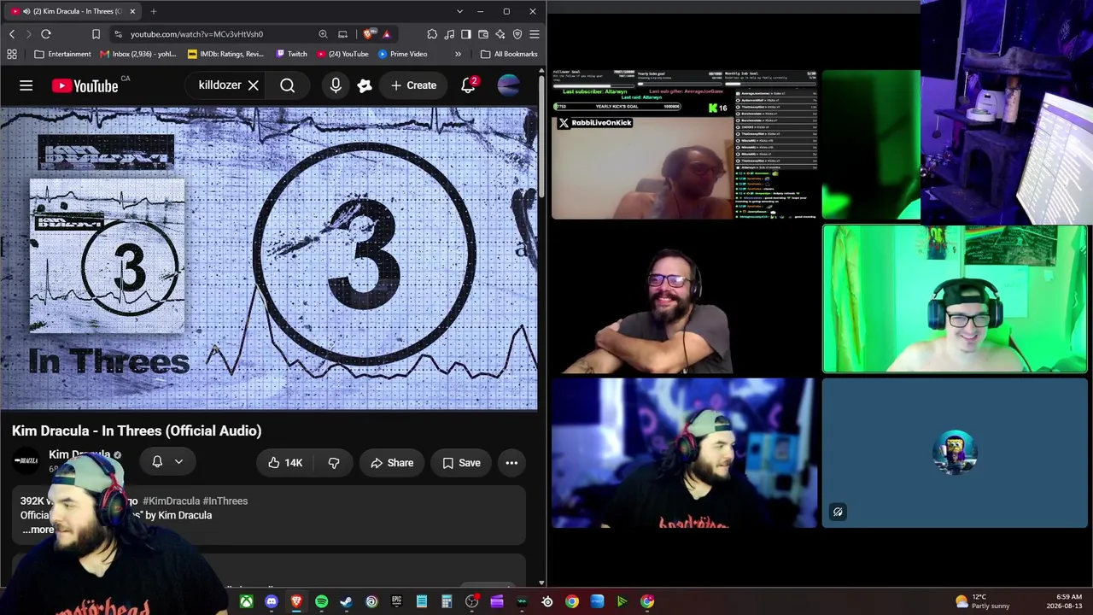The width and height of the screenshot is (1093, 615).
Task: Expand the description with ...more
Action: [38, 530]
